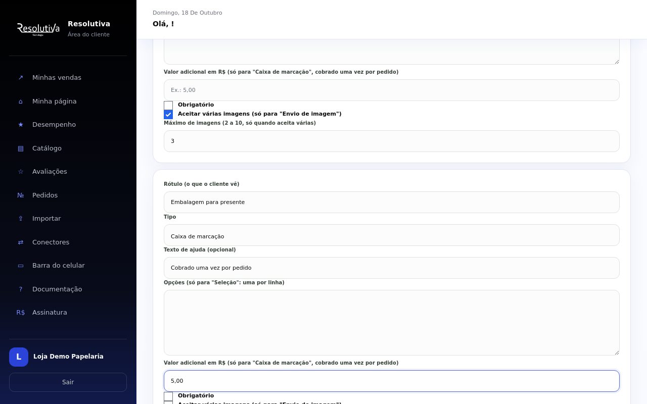This screenshot has width=647, height=404.
Task: Click the Minhas vendas arrow icon
Action: click(x=21, y=78)
